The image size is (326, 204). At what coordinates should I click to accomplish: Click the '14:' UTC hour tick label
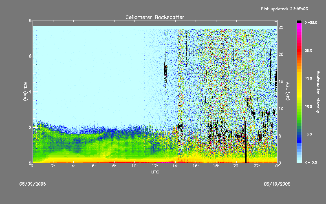point(175,166)
